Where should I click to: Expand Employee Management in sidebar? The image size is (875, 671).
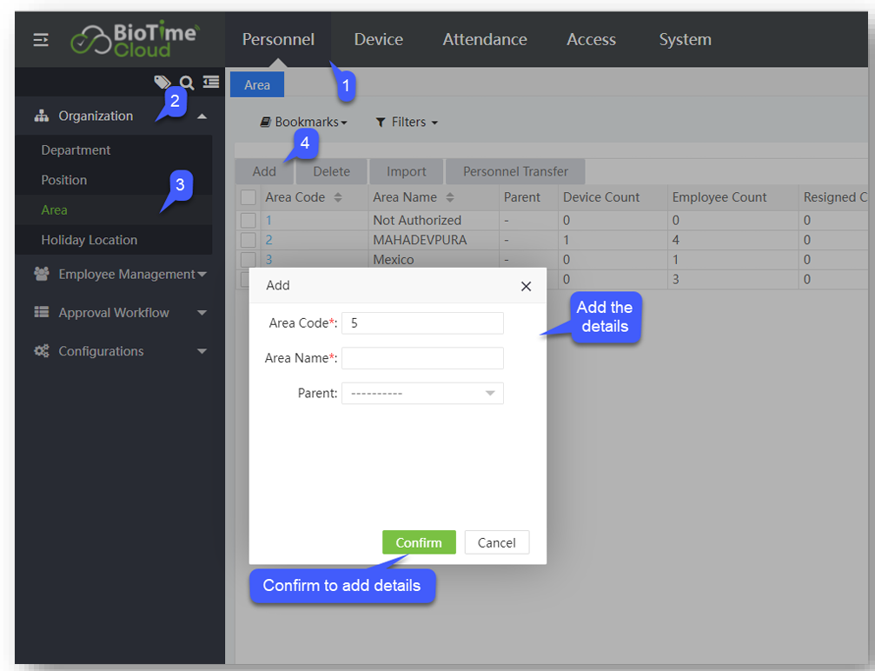click(122, 275)
